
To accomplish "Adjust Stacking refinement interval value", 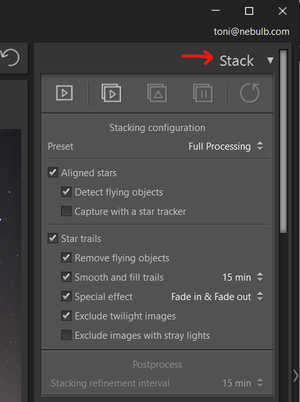I will (243, 383).
